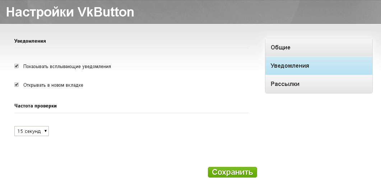This screenshot has width=381, height=188.
Task: Click the divider line under the 'Уведомления' heading
Action: 131,48
